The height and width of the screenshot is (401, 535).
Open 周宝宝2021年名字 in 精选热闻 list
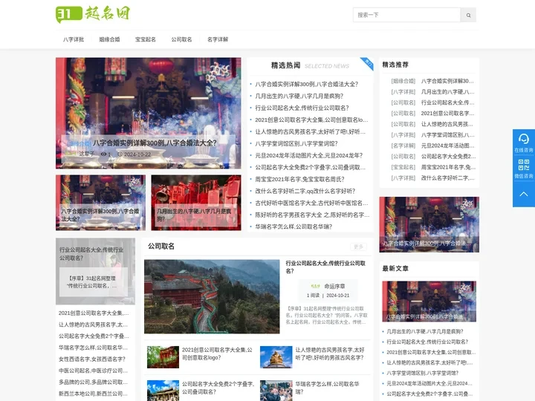click(x=300, y=180)
